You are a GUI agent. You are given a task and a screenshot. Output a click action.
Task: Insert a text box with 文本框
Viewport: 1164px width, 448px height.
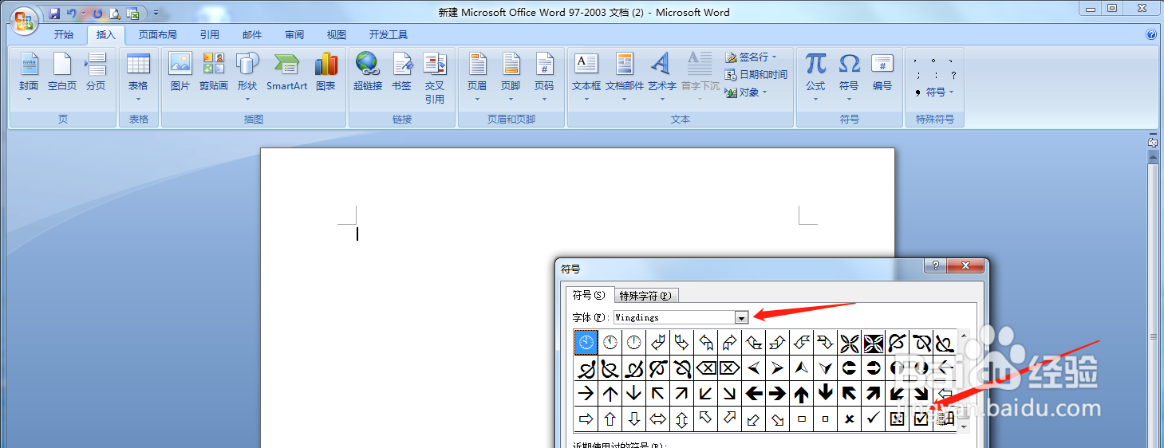coord(586,77)
